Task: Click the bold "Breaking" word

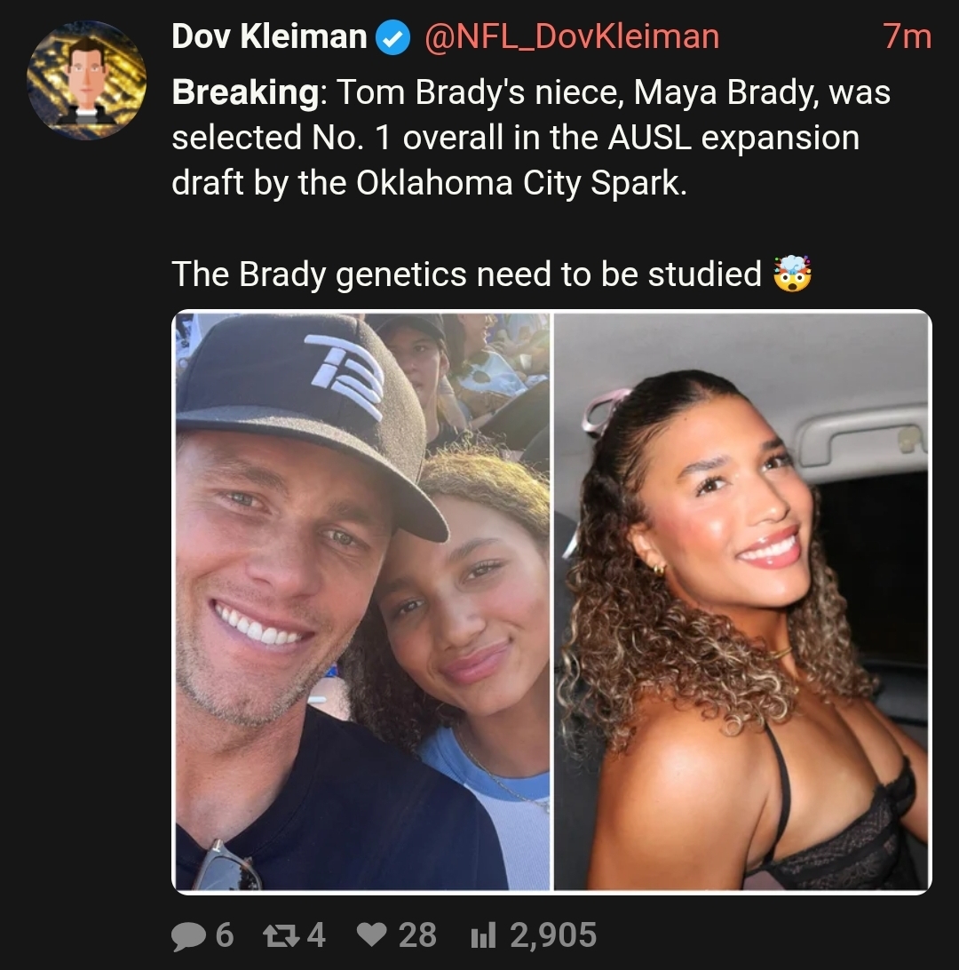Action: (246, 92)
